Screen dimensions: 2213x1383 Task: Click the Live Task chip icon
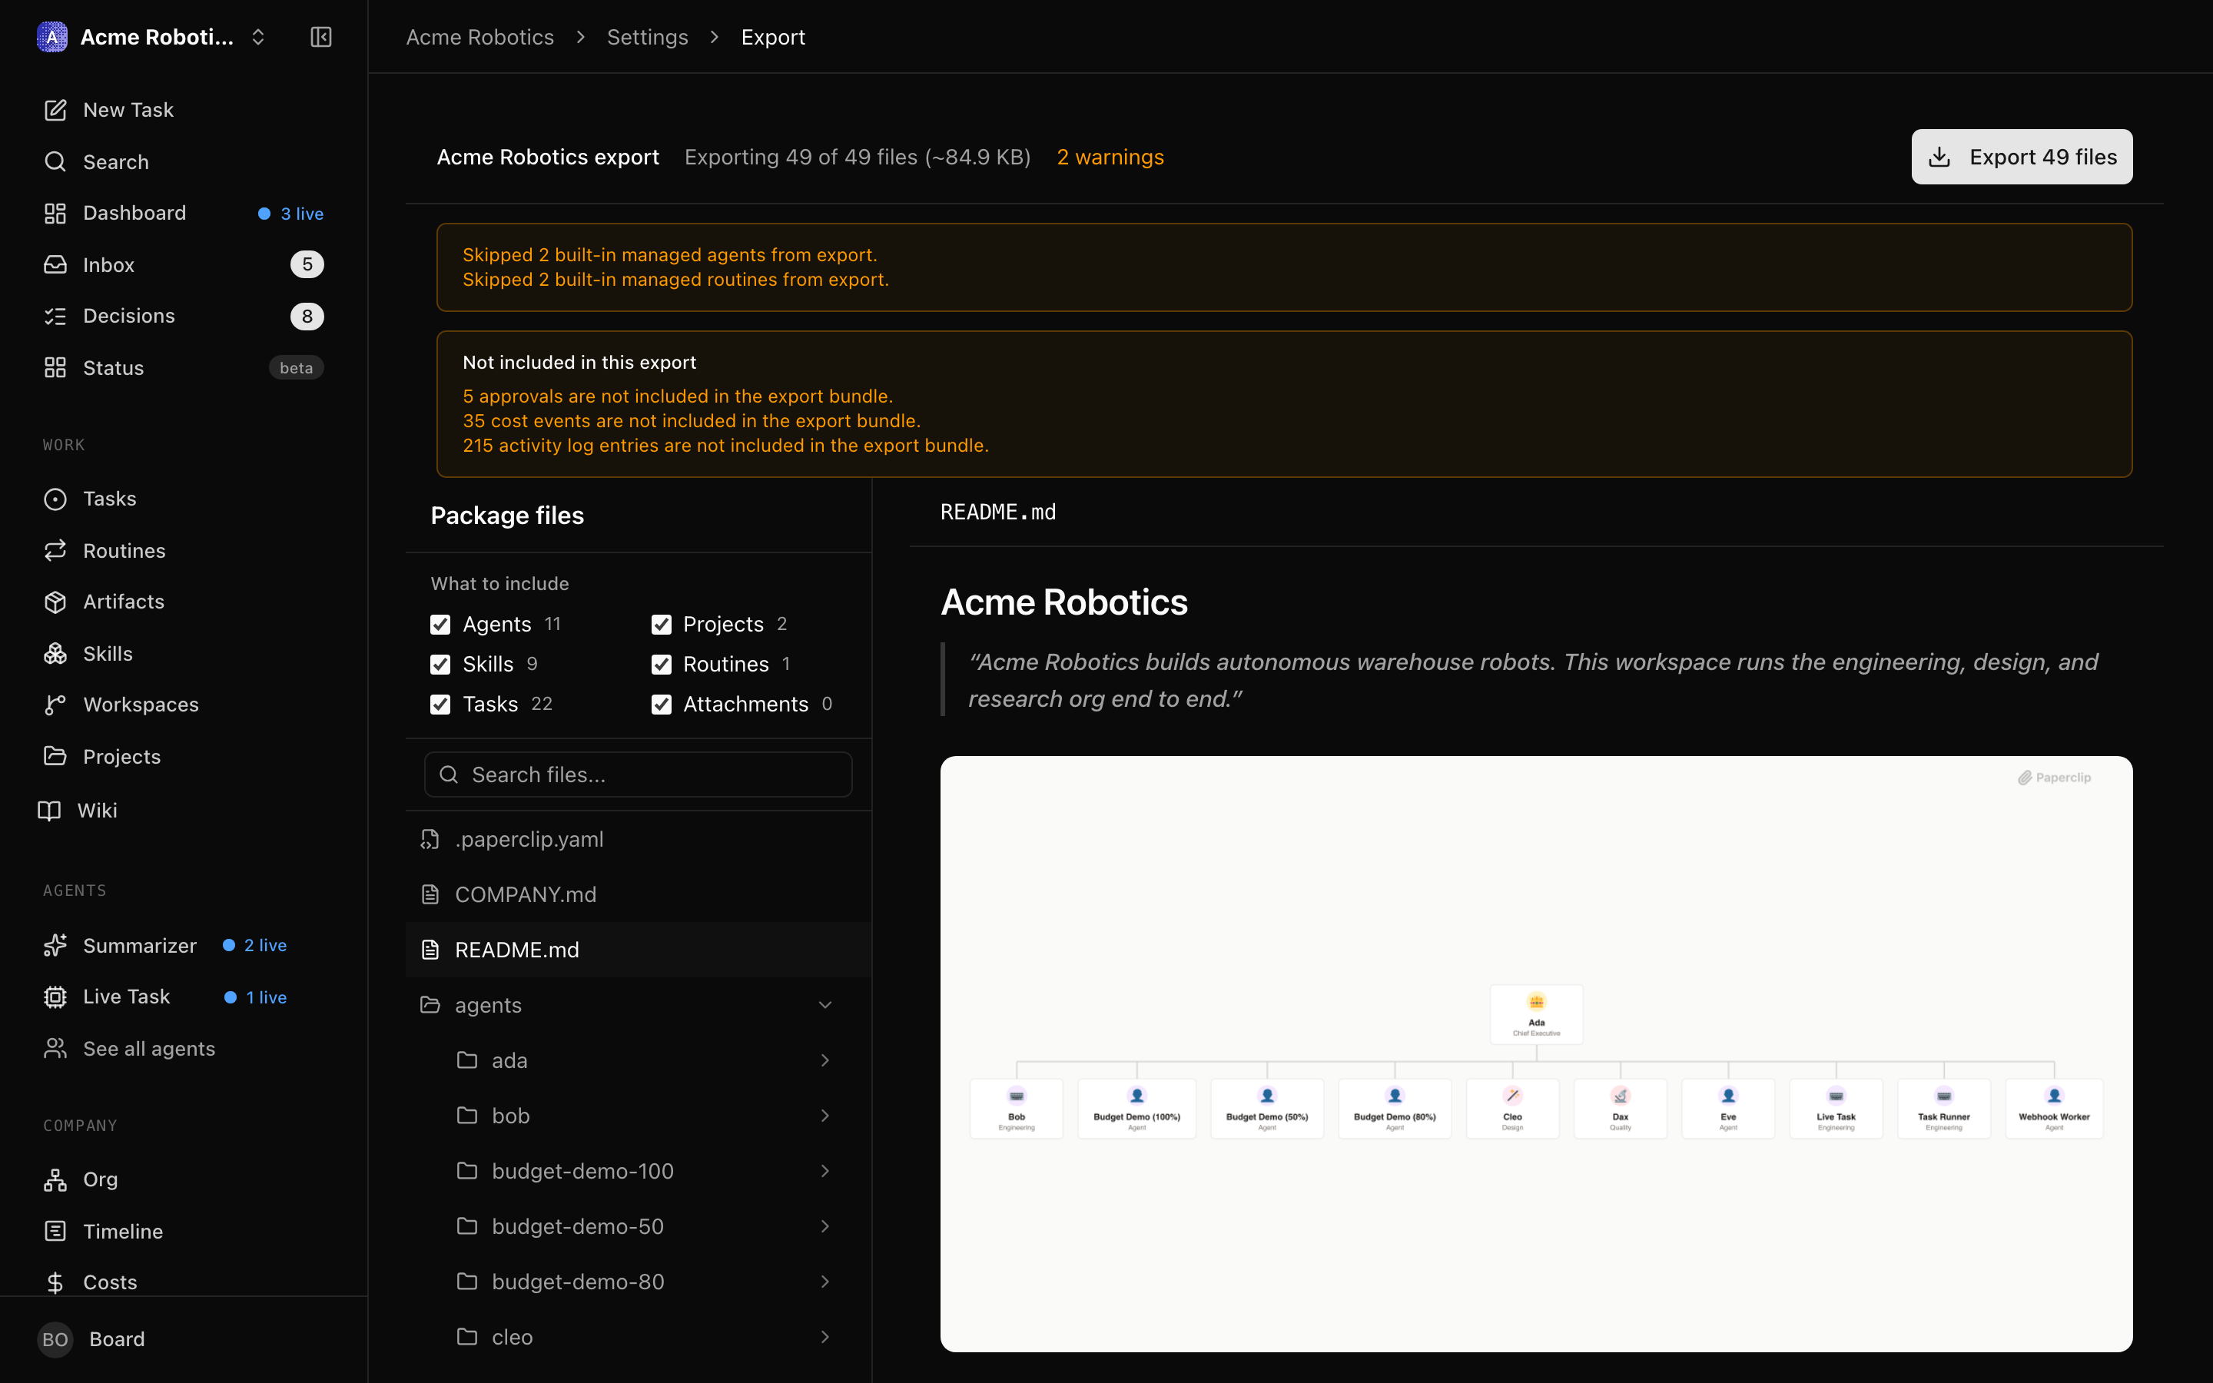coord(56,997)
